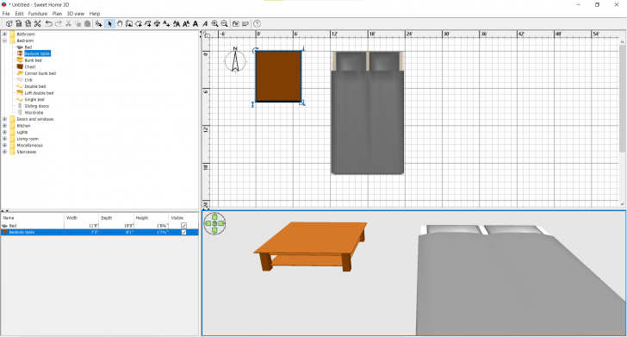Select Bunk bed in the catalog tree
The image size is (627, 337).
pos(33,60)
